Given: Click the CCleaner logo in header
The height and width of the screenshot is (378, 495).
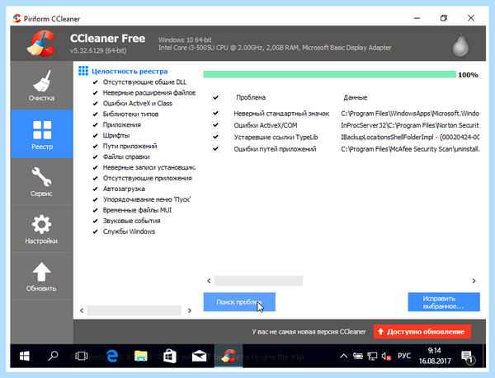Looking at the screenshot, I should pos(41,44).
